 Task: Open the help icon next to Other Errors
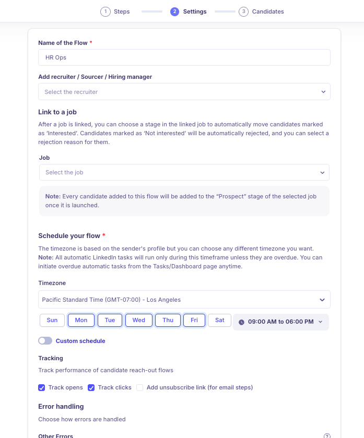pos(327,435)
